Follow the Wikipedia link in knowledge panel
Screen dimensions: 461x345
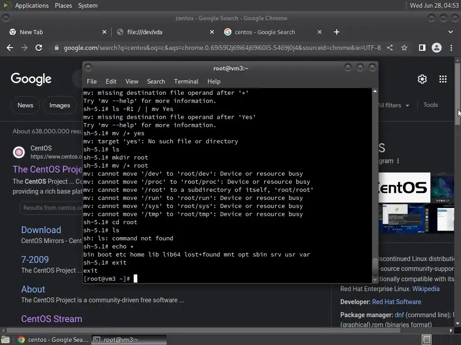click(x=426, y=289)
